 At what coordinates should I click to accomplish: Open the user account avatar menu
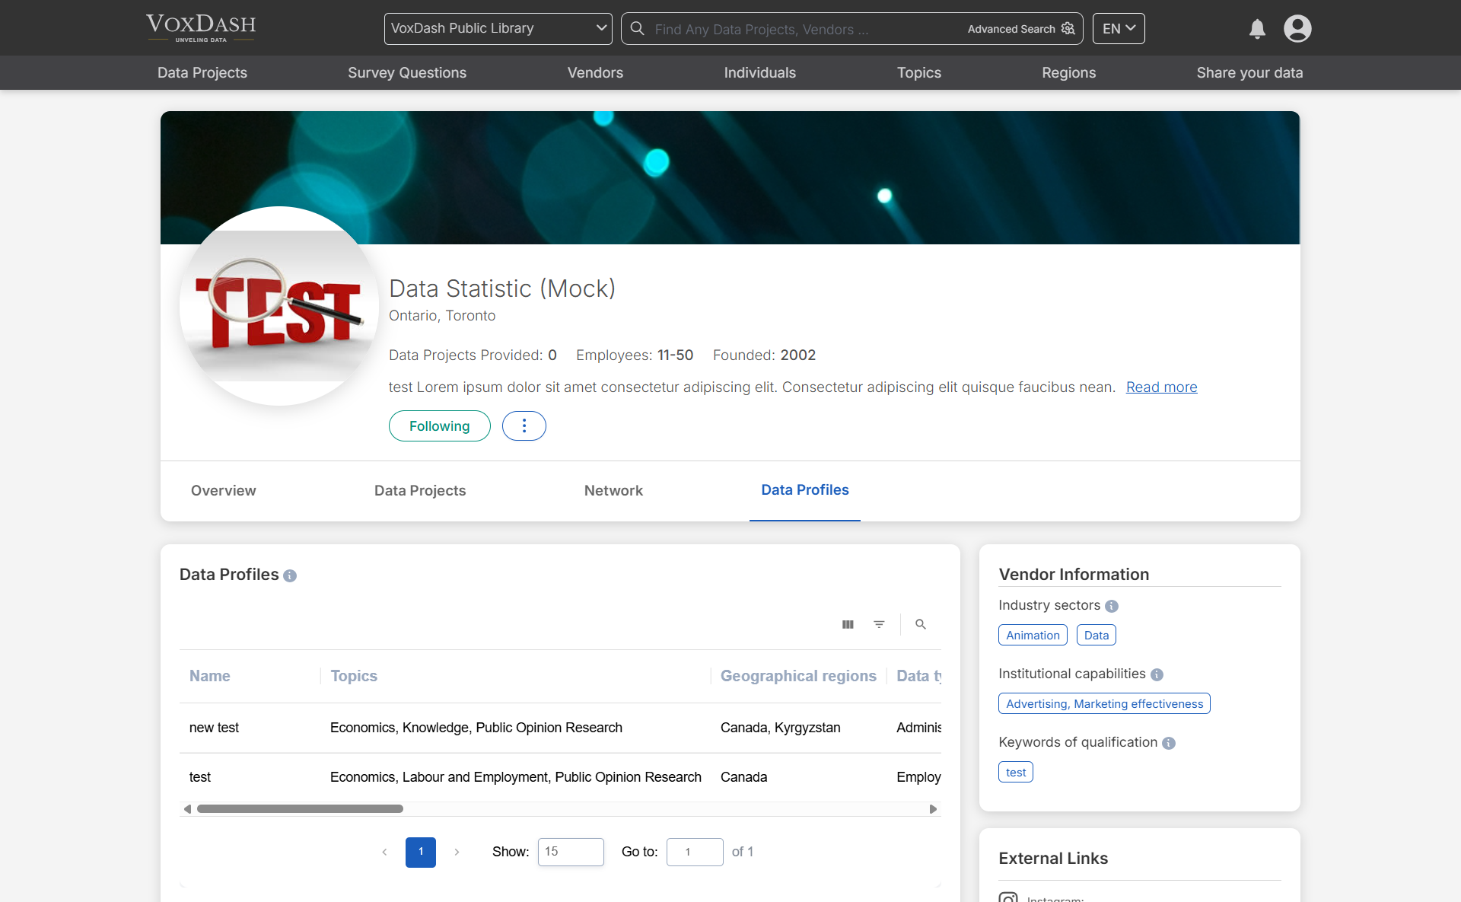1297,29
